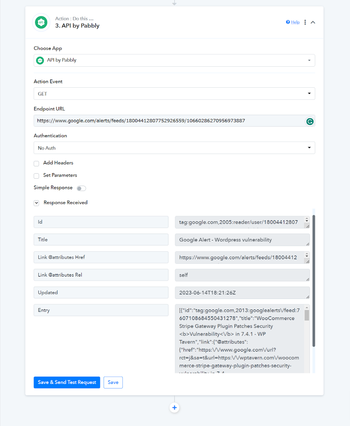
Task: Click the resize handle of Updated value field
Action: (x=308, y=297)
